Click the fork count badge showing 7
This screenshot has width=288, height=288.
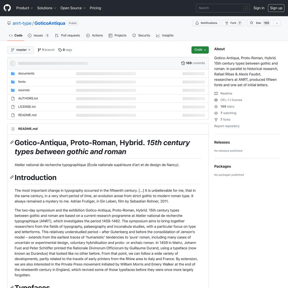tap(240, 23)
